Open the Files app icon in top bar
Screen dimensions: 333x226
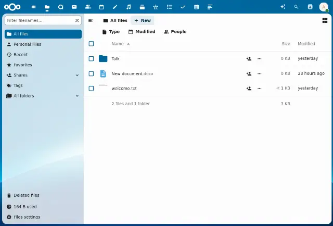coord(47,7)
